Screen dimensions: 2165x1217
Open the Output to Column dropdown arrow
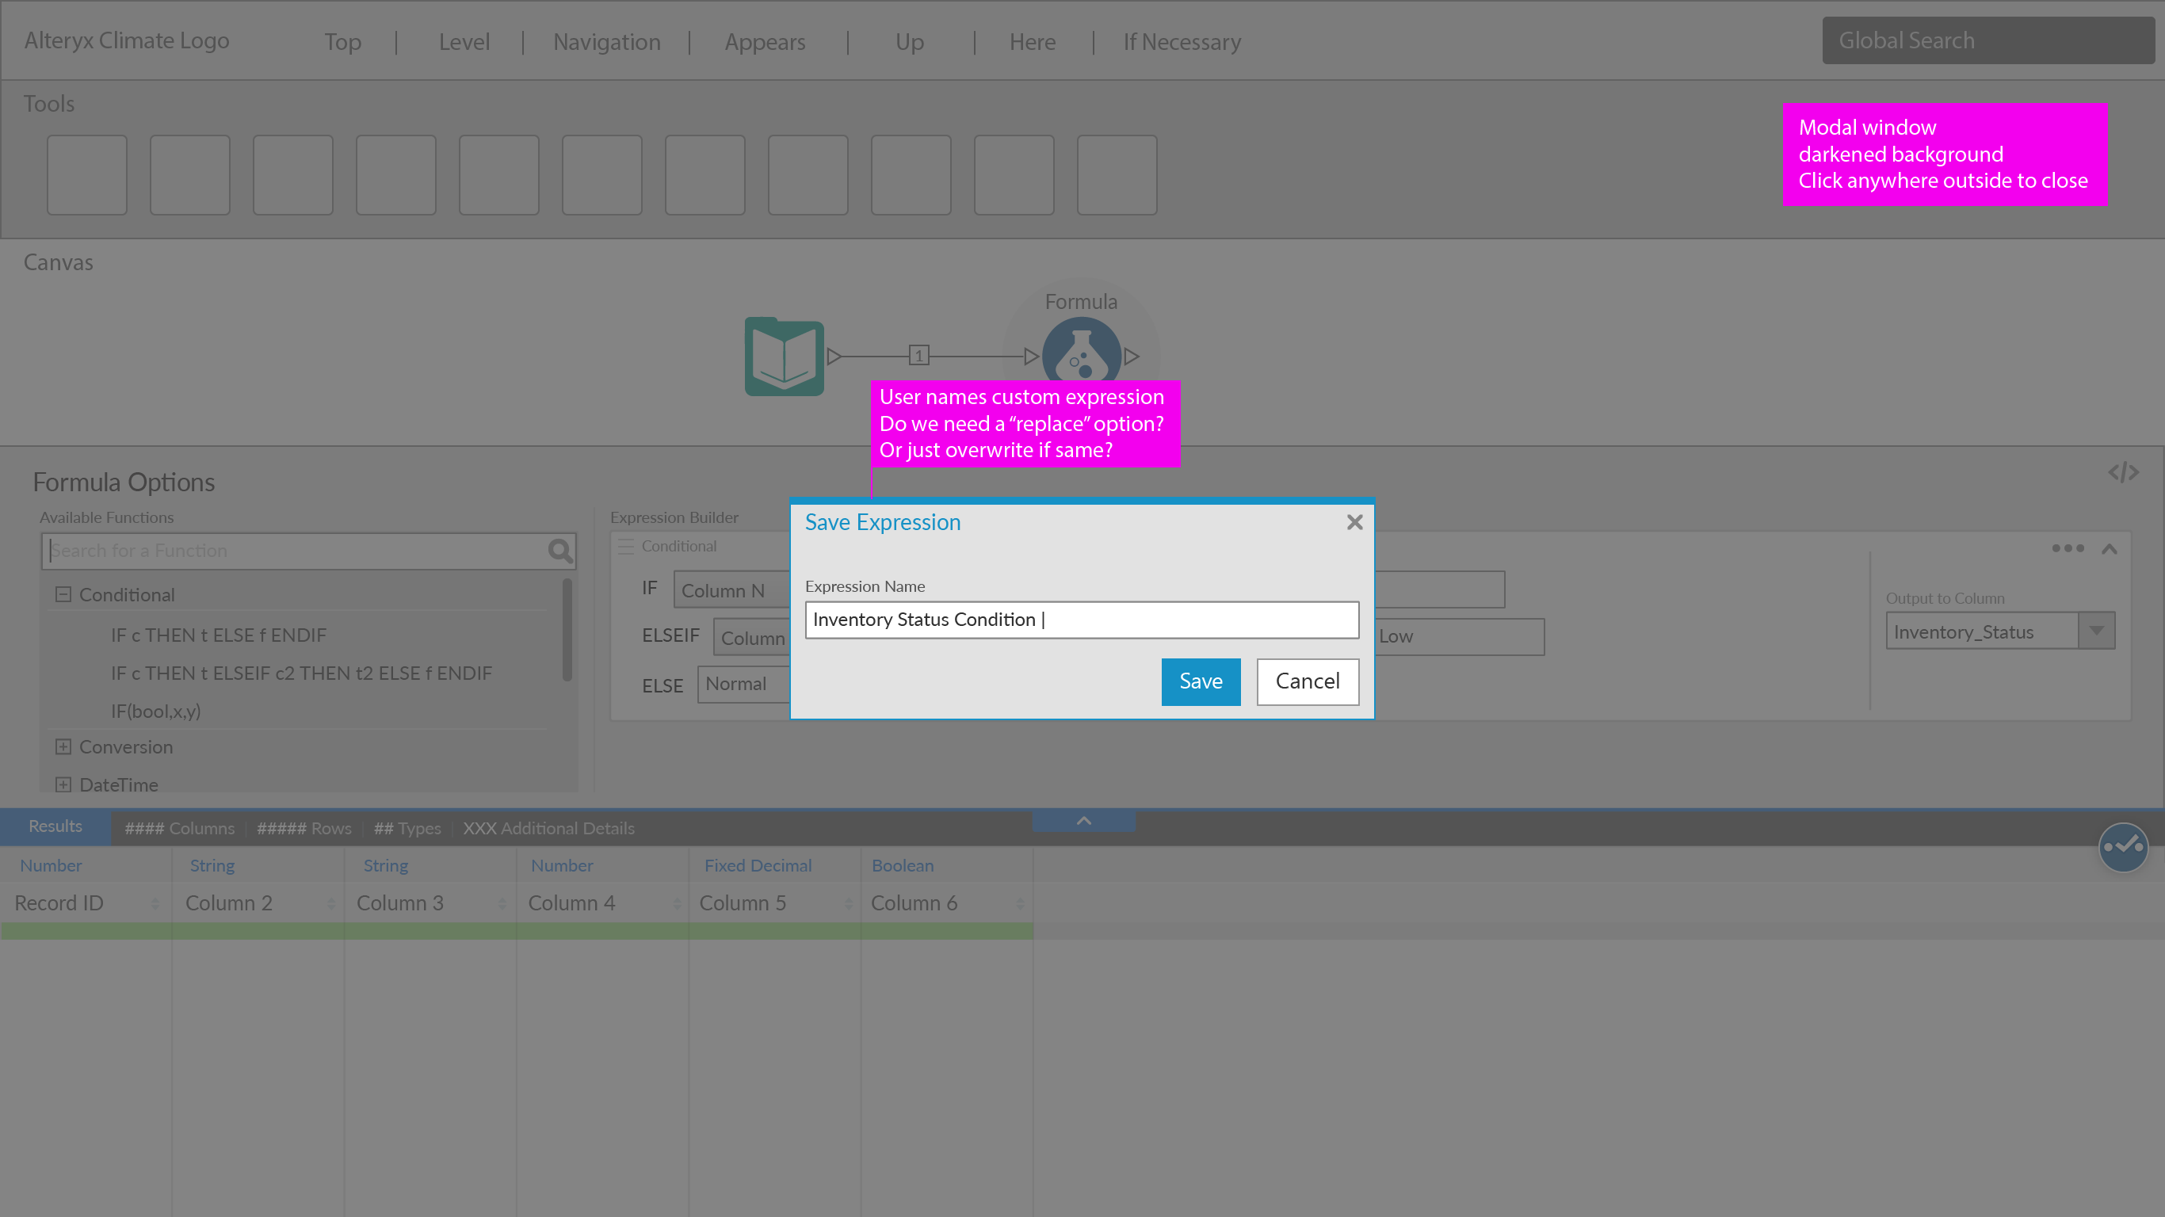[x=2096, y=631]
